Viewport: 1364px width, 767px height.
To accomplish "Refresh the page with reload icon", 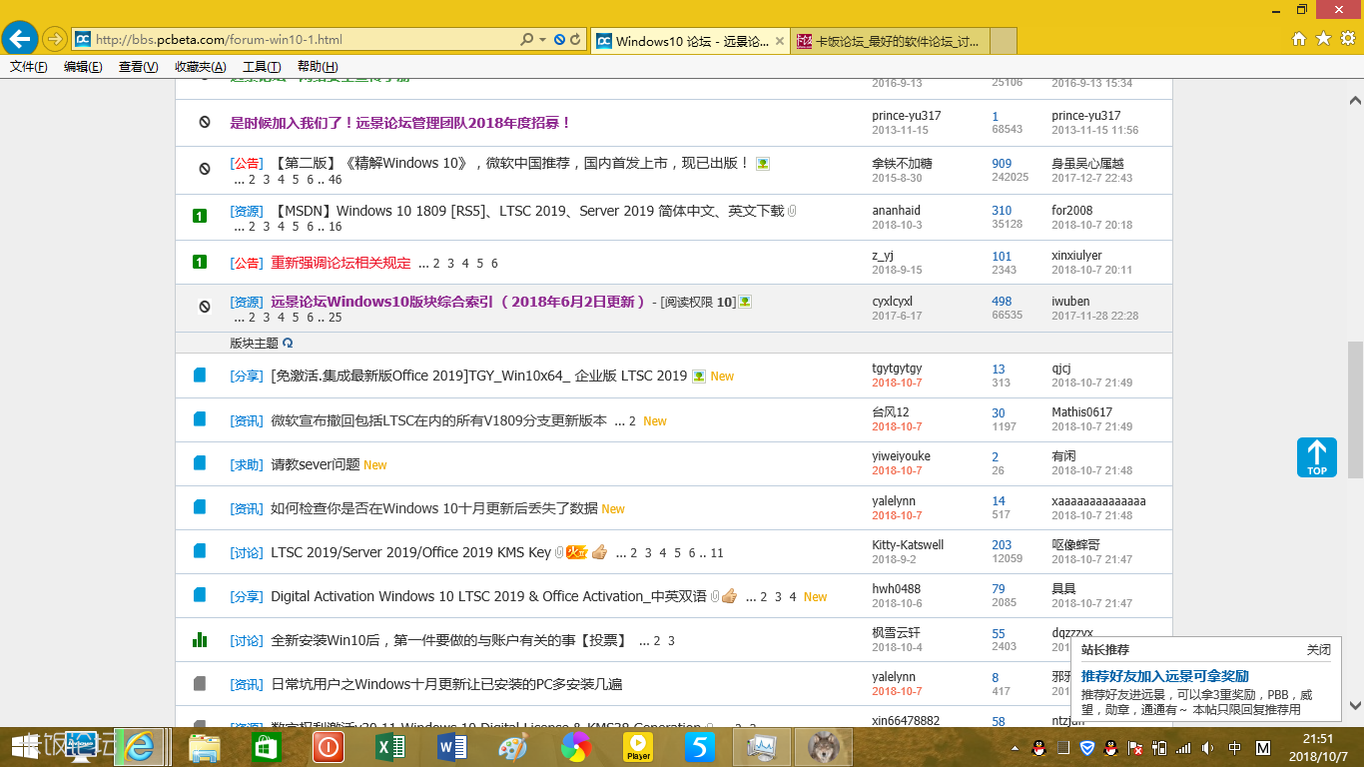I will pyautogui.click(x=575, y=40).
